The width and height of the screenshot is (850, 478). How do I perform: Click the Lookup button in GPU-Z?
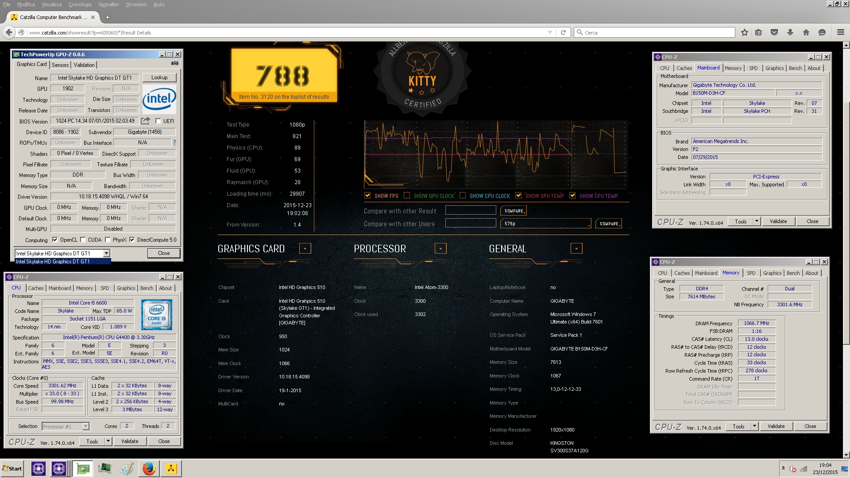[x=159, y=77]
